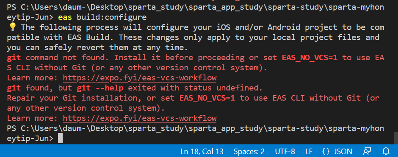Open the first expo.fyi/eas-vcs-workflow link

tap(140, 78)
